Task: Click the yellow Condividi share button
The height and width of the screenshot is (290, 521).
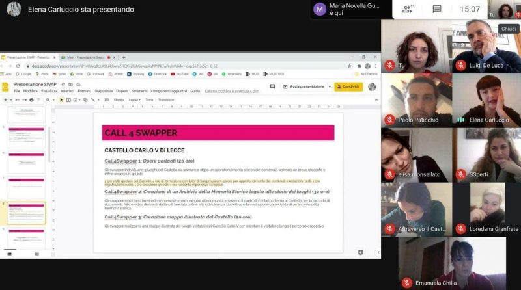Action: click(x=348, y=86)
